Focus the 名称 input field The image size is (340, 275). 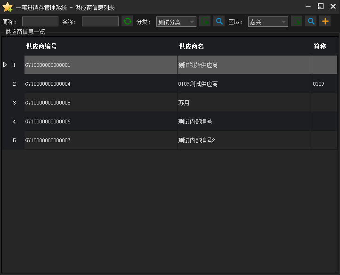[100, 22]
